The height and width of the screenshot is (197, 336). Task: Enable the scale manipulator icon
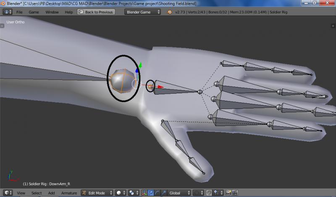tap(163, 193)
